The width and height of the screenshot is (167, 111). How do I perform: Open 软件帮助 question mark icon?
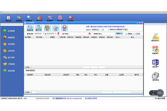coord(60,18)
